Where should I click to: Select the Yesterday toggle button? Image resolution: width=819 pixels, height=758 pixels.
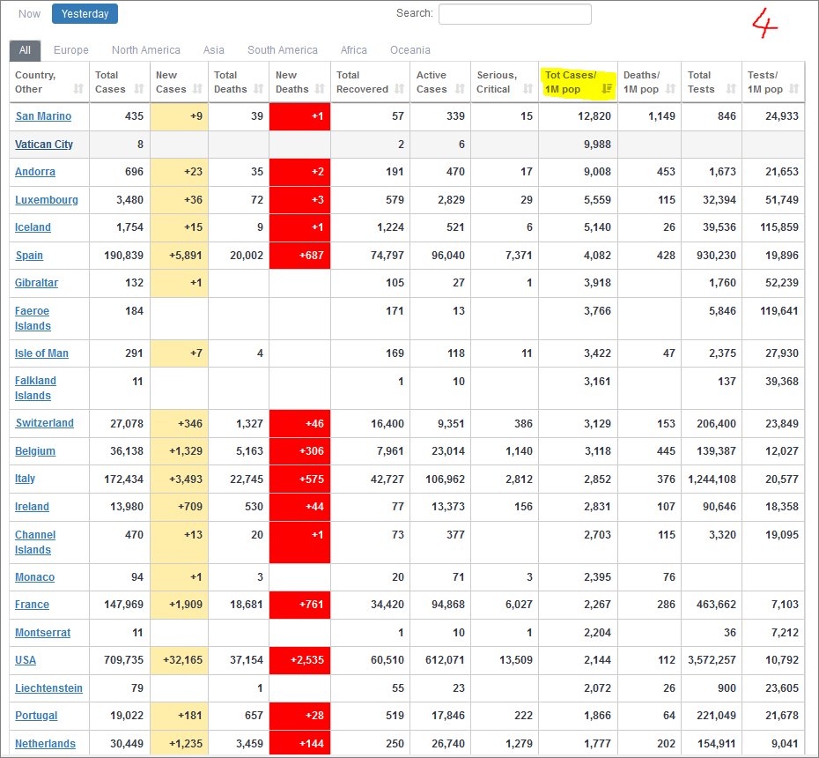(x=85, y=14)
